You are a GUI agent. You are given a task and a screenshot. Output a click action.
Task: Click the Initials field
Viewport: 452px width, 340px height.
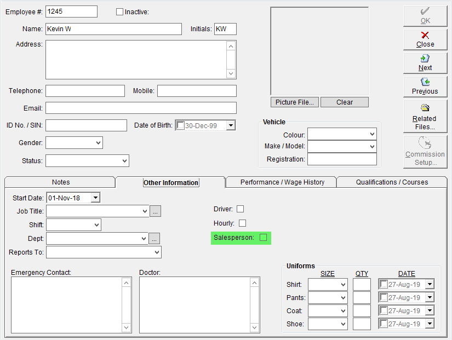pyautogui.click(x=225, y=29)
